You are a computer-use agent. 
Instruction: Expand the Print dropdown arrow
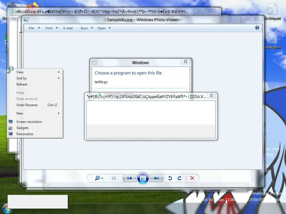(57, 28)
